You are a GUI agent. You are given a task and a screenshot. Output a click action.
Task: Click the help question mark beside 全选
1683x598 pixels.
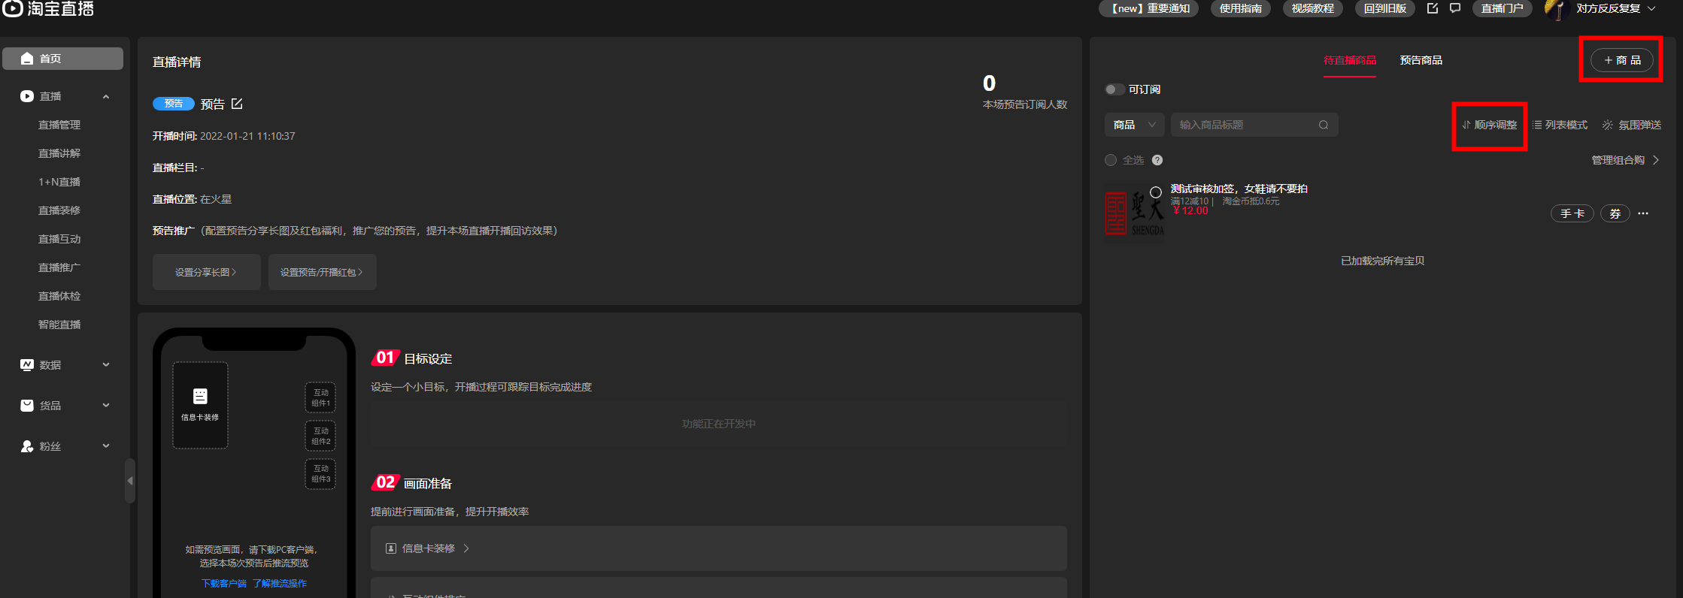(1157, 160)
